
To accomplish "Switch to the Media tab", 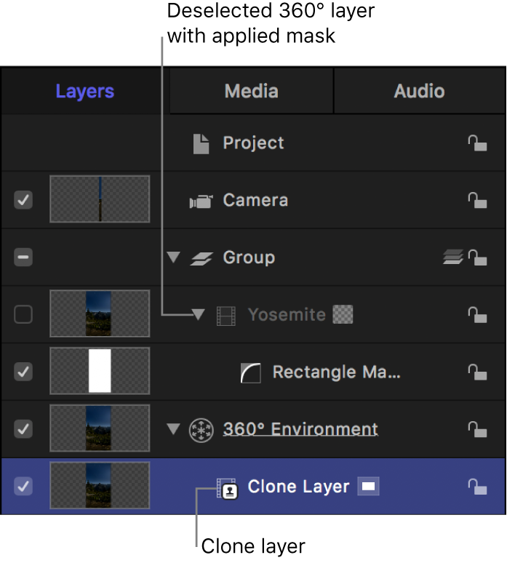I will [x=251, y=91].
